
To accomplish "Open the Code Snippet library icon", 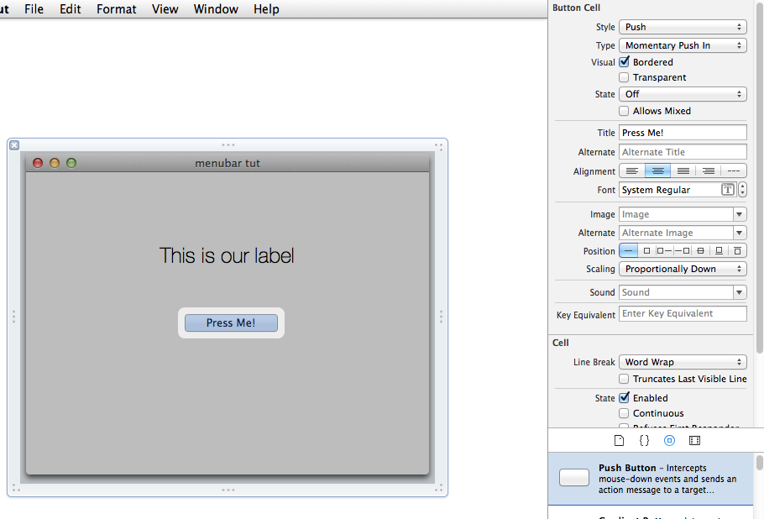I will point(644,440).
